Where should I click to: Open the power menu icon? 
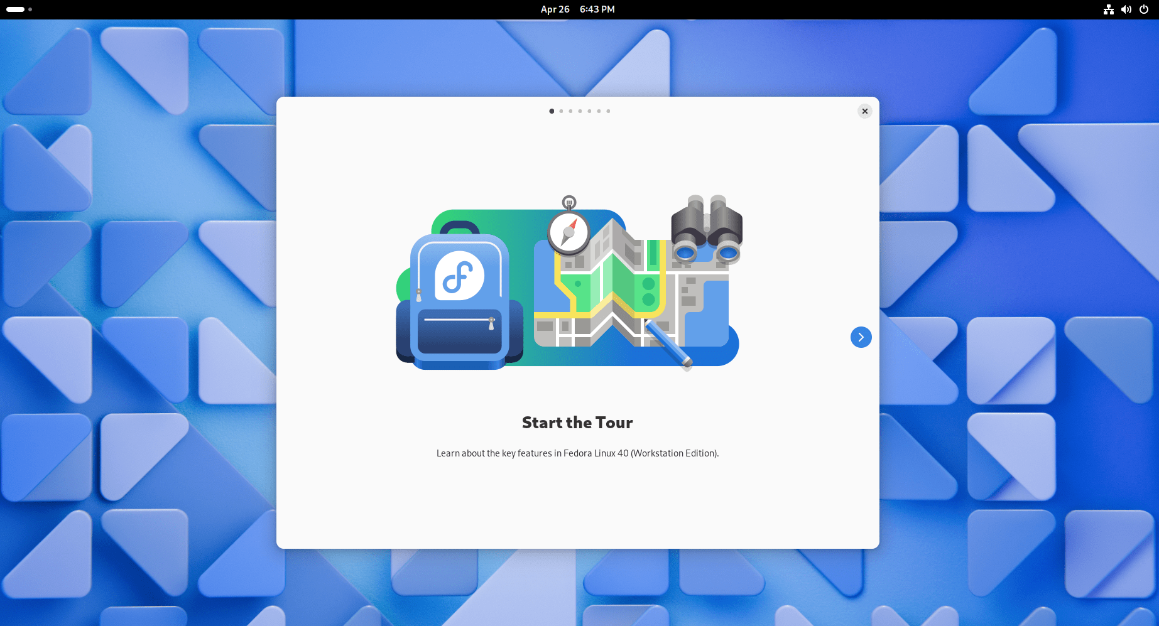pos(1143,9)
